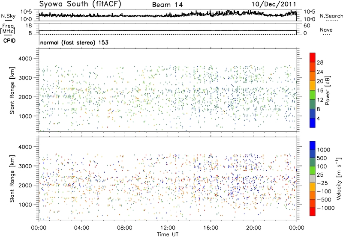The height and width of the screenshot is (237, 343).
Task: Click the "Slant Range [km]" label of velocity panel
Action: [x=12, y=178]
